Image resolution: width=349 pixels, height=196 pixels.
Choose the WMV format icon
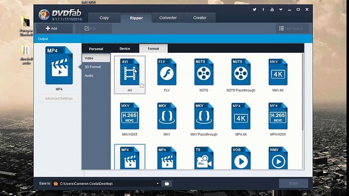click(278, 158)
